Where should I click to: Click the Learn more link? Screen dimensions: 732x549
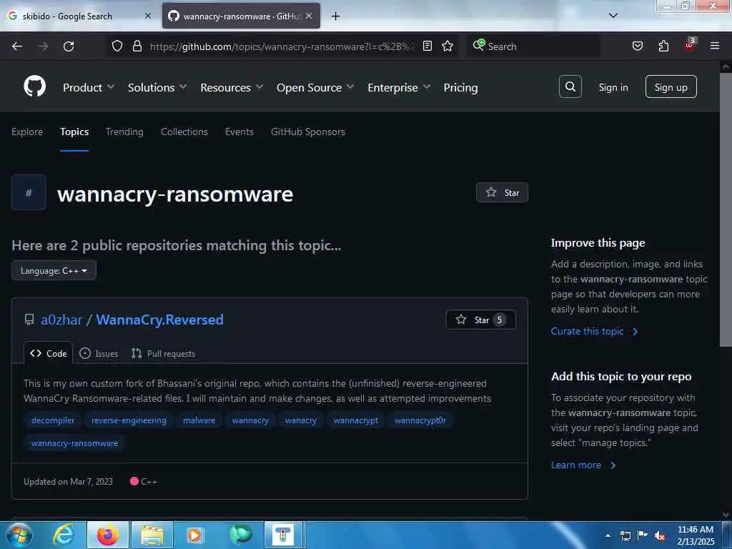[x=583, y=465]
